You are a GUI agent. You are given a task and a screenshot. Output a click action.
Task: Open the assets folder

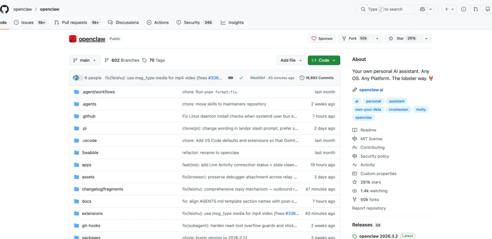click(88, 177)
